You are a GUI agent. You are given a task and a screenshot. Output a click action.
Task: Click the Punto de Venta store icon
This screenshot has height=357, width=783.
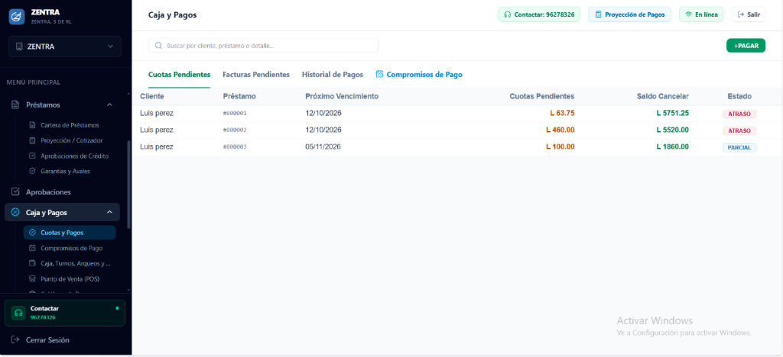click(x=32, y=279)
